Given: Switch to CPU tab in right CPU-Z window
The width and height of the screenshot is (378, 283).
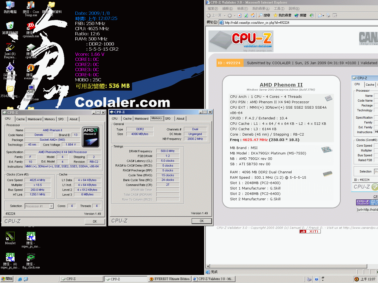Looking at the screenshot, I should pyautogui.click(x=115, y=119).
